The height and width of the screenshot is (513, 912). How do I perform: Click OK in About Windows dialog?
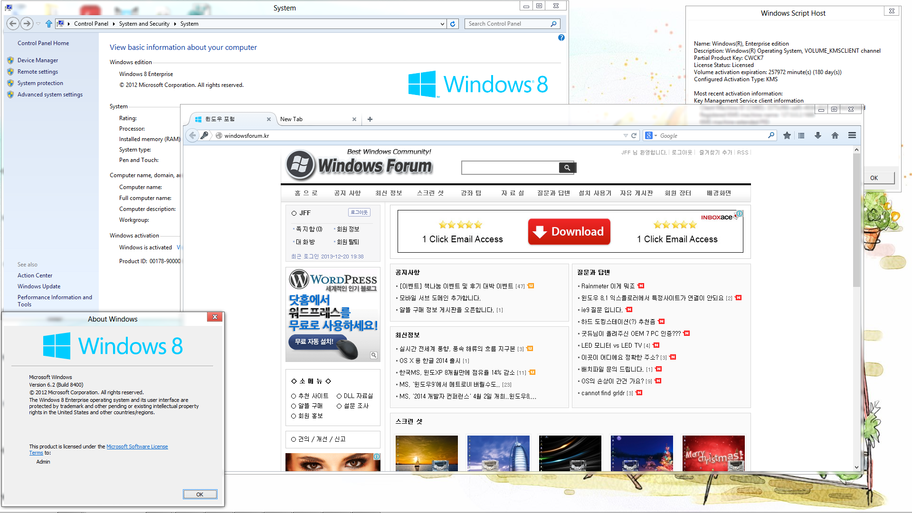click(x=200, y=494)
